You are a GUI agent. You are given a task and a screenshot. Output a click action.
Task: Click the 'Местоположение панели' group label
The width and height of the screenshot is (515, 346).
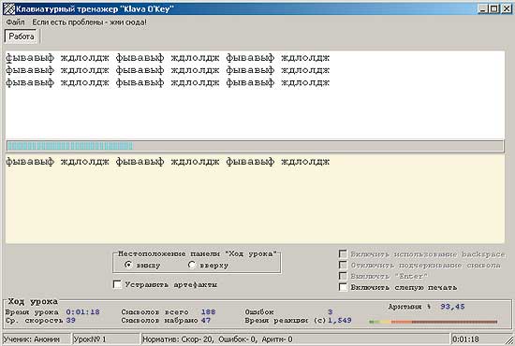pyautogui.click(x=197, y=253)
